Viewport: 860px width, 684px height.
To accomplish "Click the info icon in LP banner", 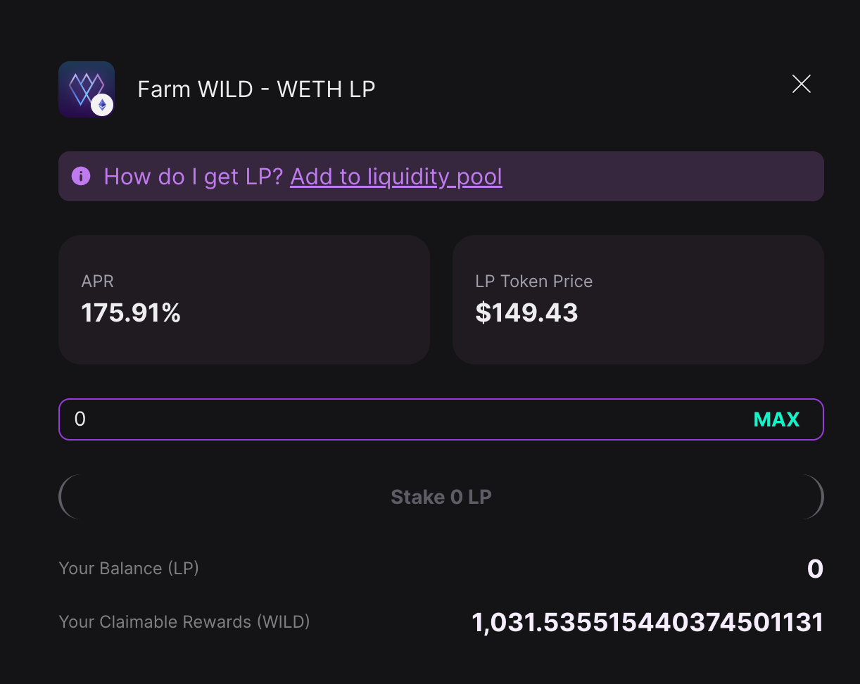I will tap(81, 176).
